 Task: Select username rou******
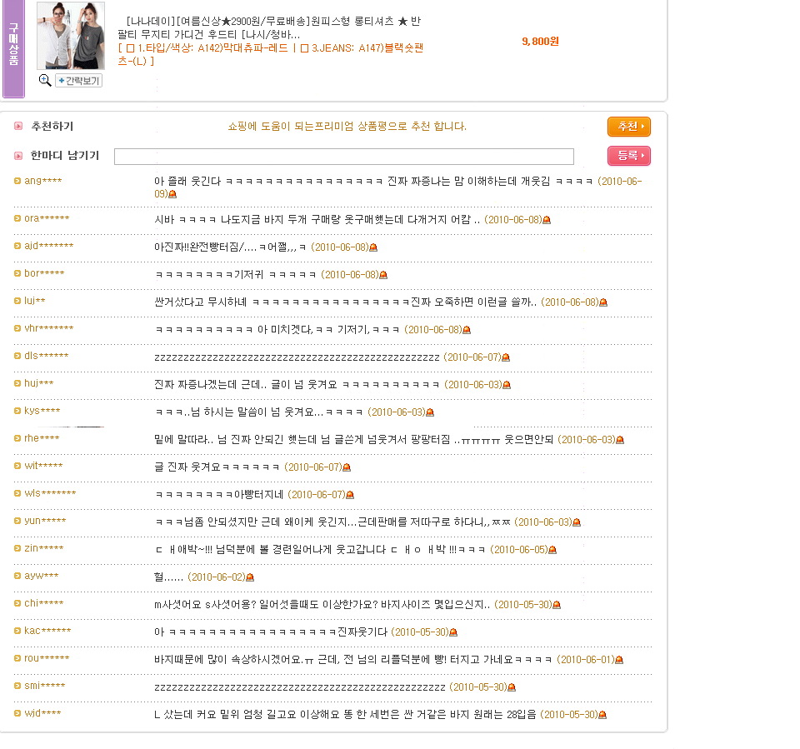(x=47, y=659)
